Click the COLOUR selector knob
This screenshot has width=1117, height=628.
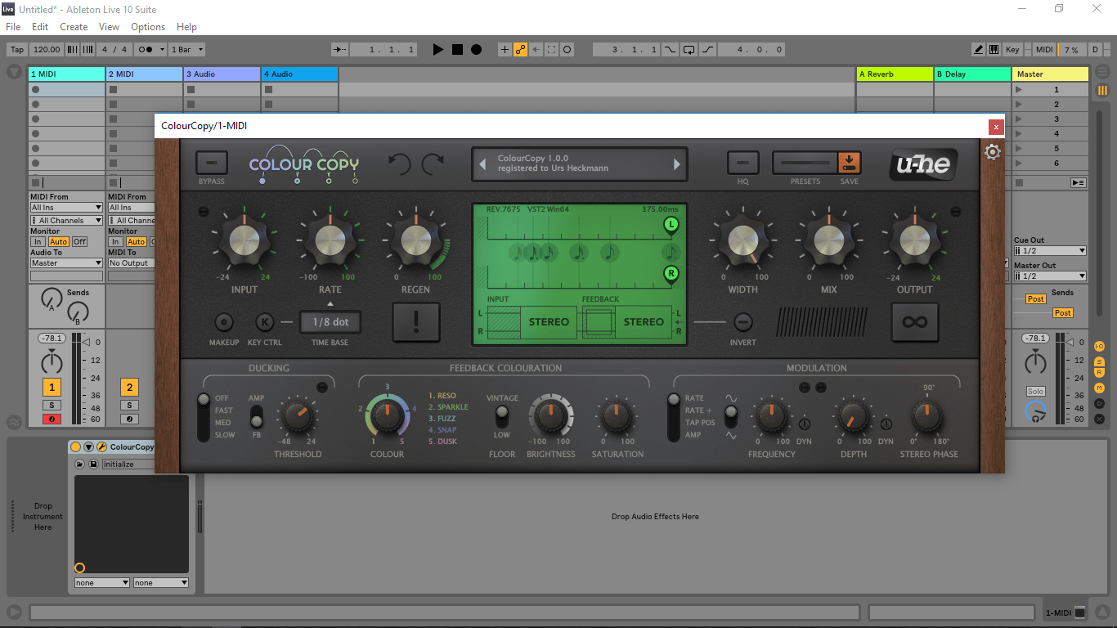tap(387, 416)
